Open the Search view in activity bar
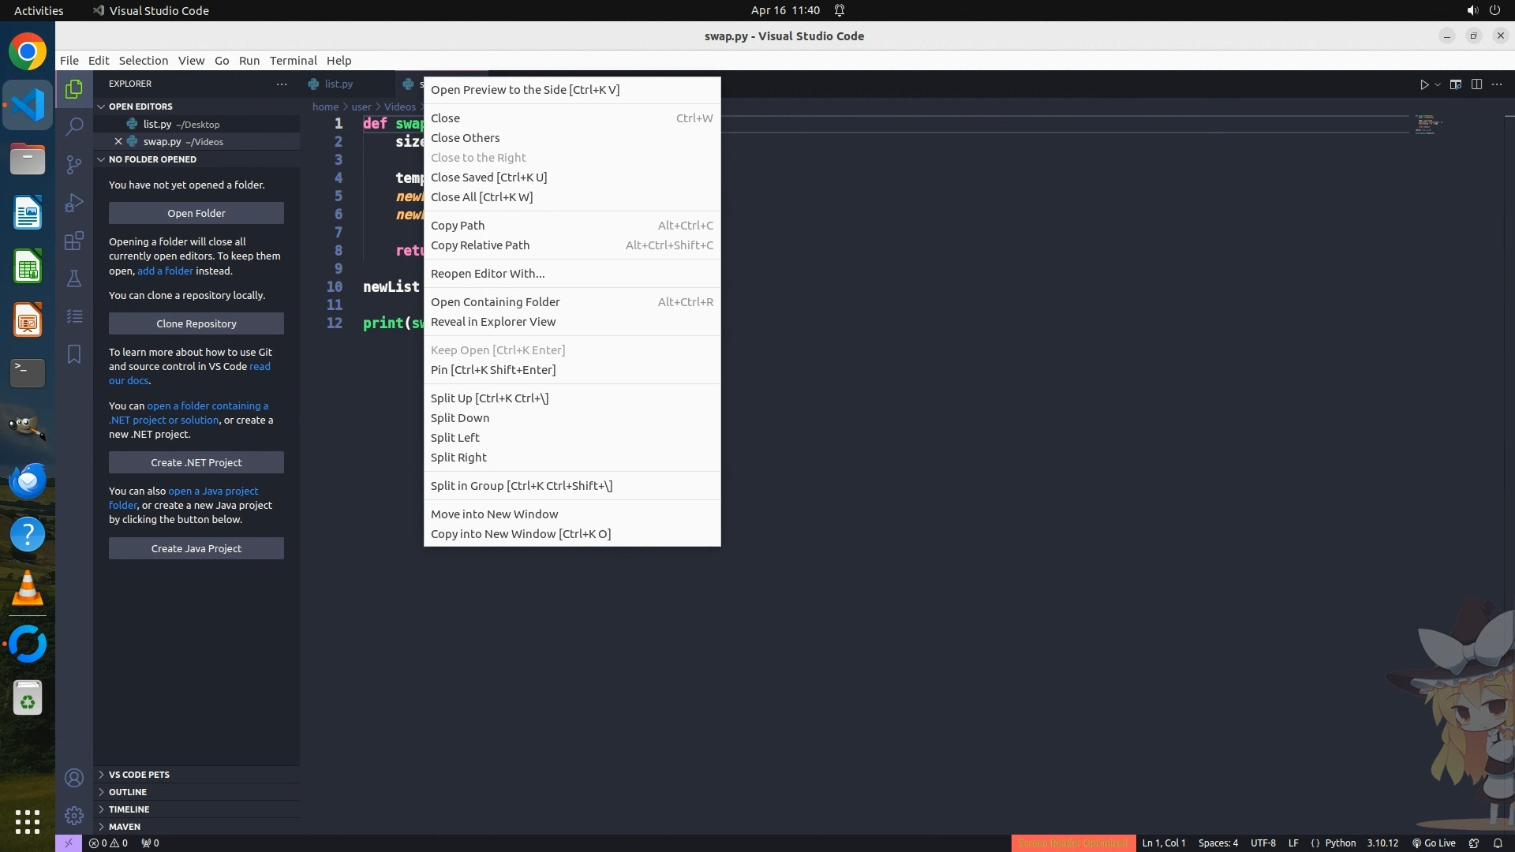 coord(74,126)
